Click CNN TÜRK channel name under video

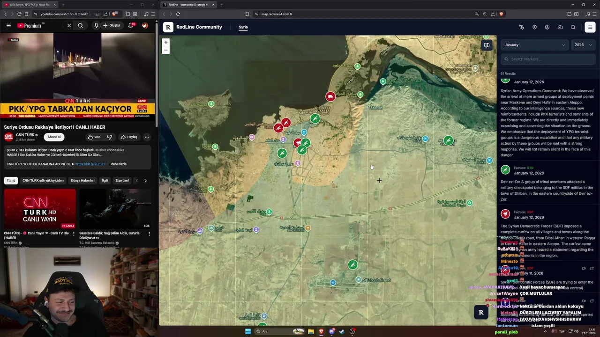(x=25, y=135)
